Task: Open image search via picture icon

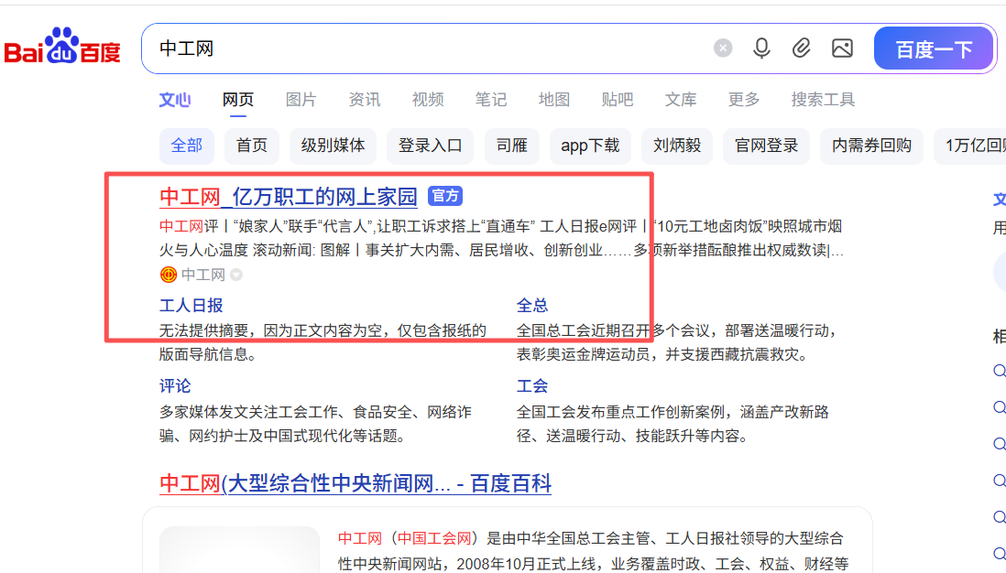Action: pyautogui.click(x=842, y=49)
